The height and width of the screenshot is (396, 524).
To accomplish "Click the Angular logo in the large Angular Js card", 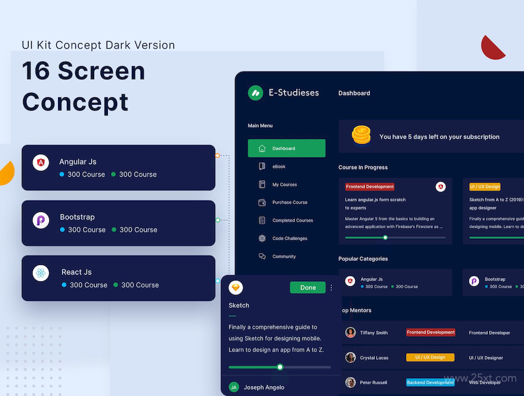I will (x=41, y=162).
